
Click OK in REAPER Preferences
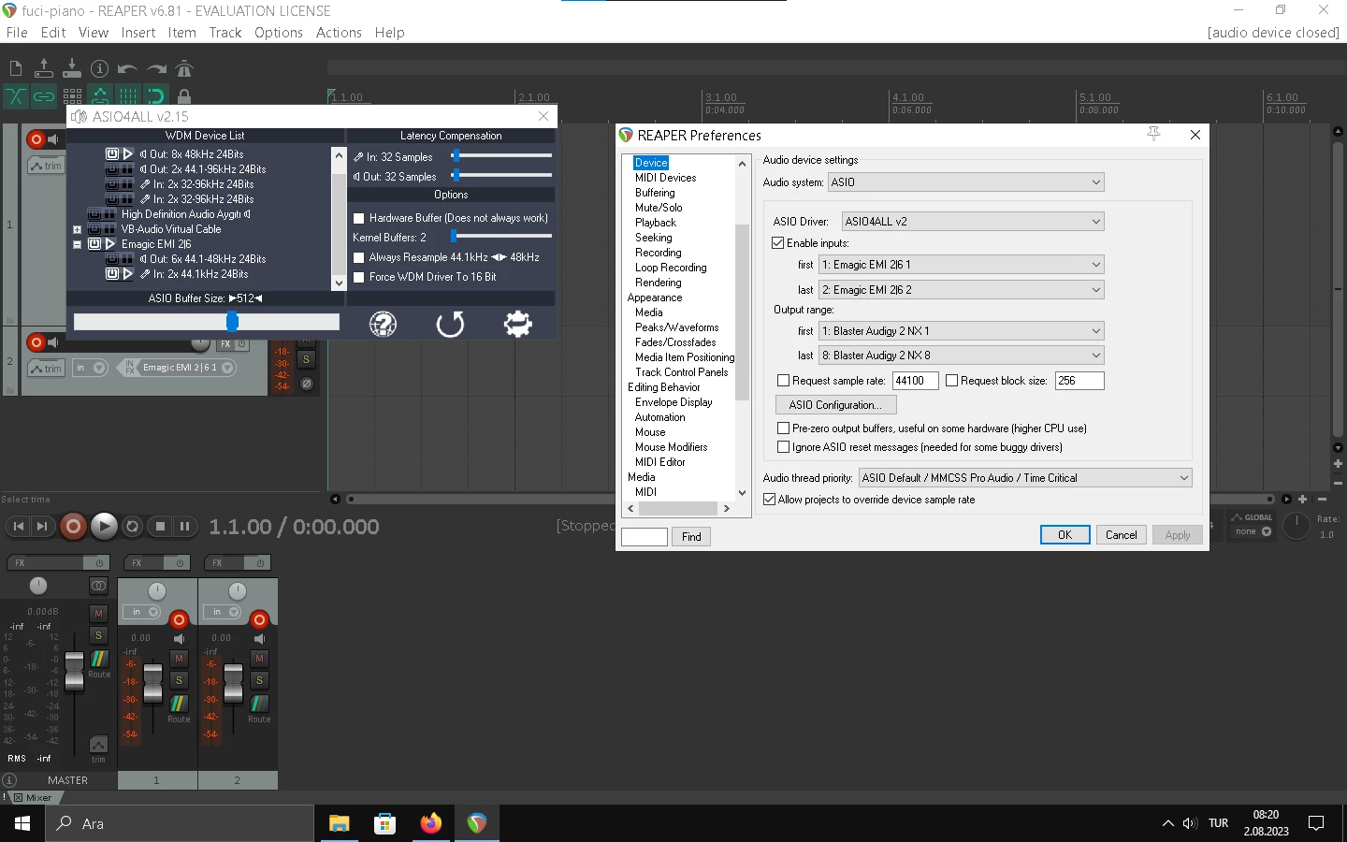(x=1065, y=535)
